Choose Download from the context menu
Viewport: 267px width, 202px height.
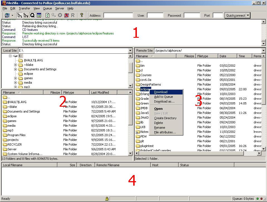point(161,92)
